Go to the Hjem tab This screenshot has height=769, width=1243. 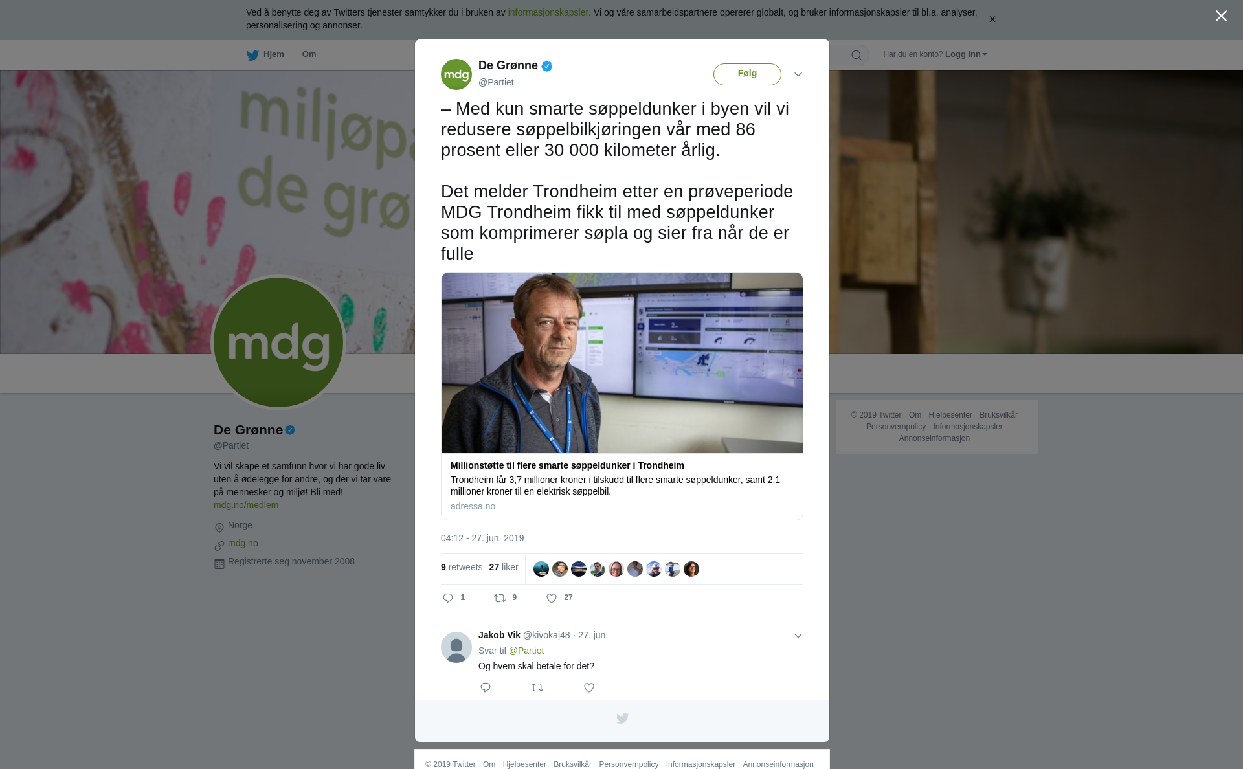[265, 54]
